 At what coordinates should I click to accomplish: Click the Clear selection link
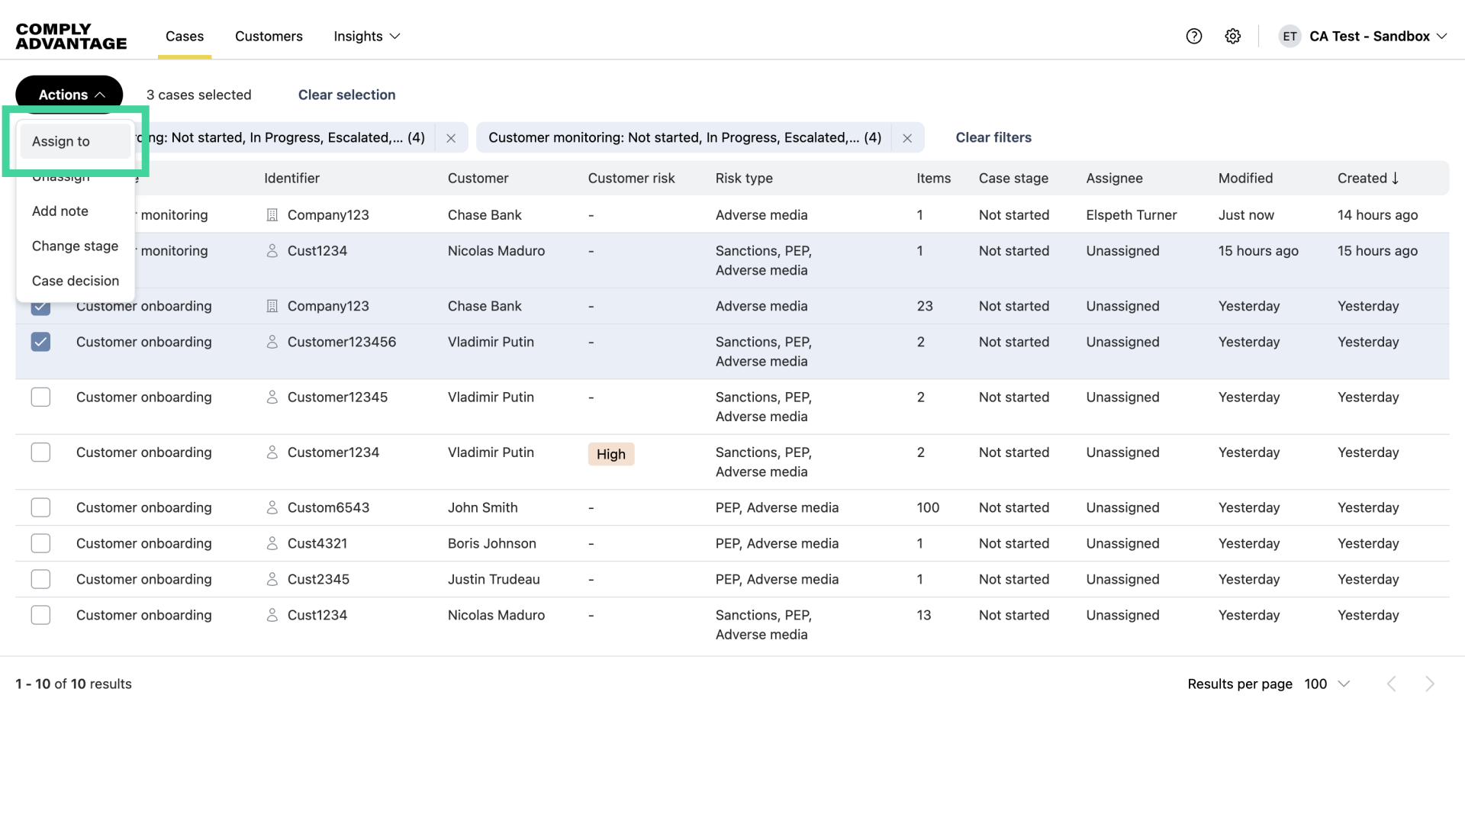(346, 95)
